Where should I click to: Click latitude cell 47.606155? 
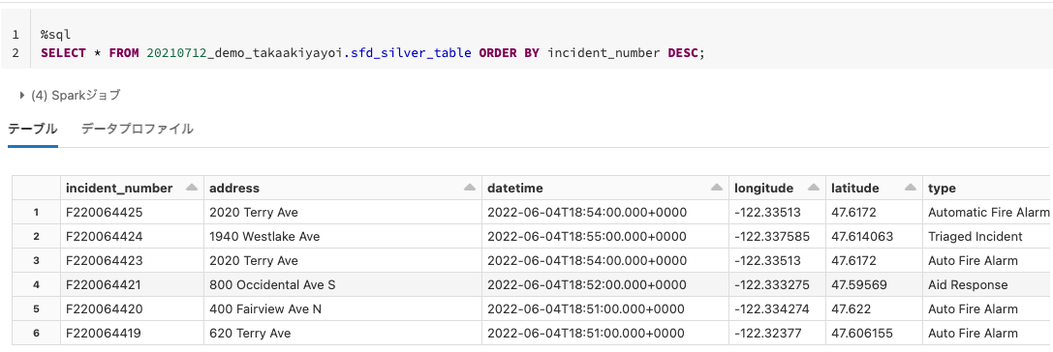(874, 334)
